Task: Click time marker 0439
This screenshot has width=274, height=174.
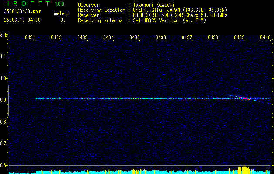Action: pos(239,37)
